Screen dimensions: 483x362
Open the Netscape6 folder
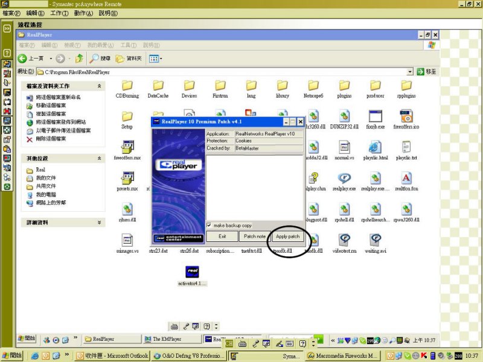click(x=313, y=86)
